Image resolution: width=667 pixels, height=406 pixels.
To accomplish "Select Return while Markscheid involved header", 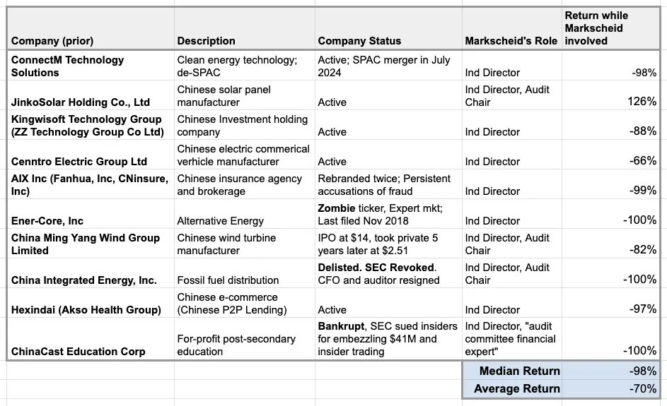I will (611, 28).
